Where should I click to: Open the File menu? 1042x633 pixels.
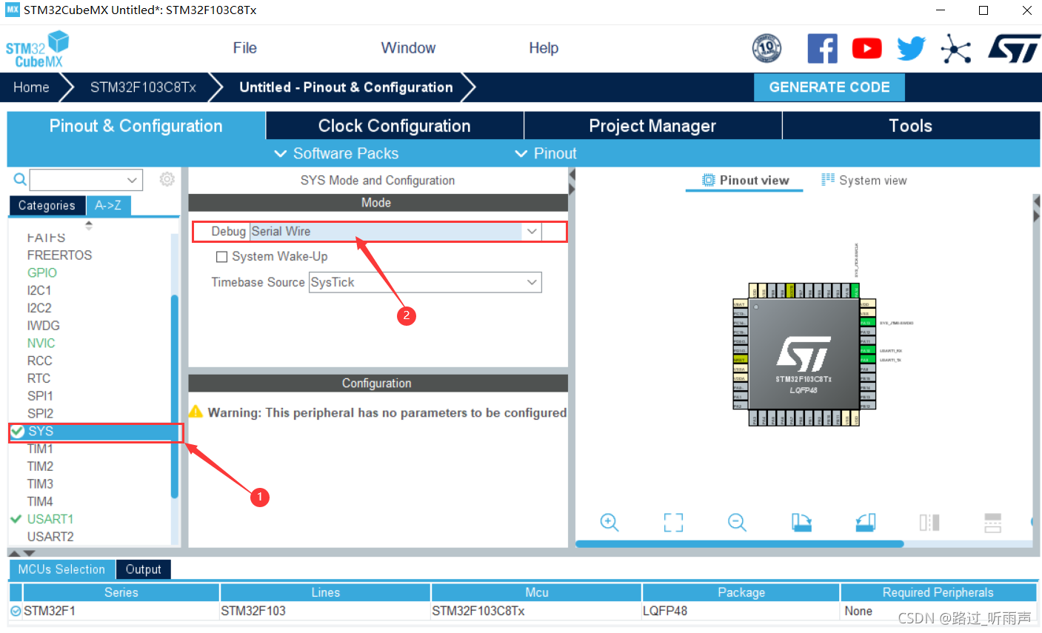tap(244, 48)
